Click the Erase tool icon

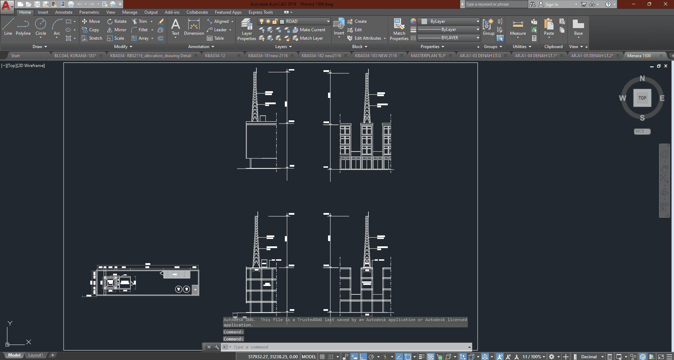coord(161,21)
